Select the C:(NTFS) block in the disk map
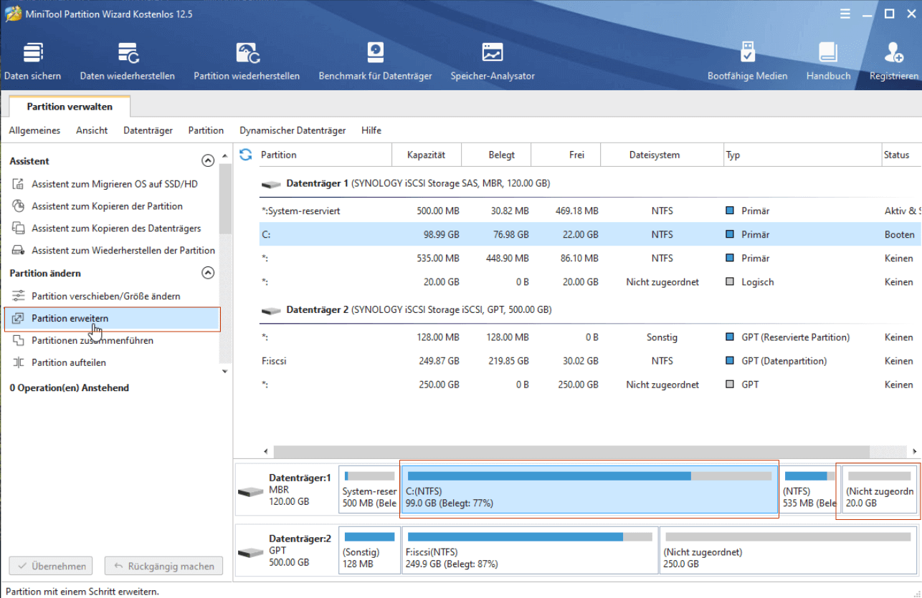Viewport: 922px width, 598px height. coord(589,489)
